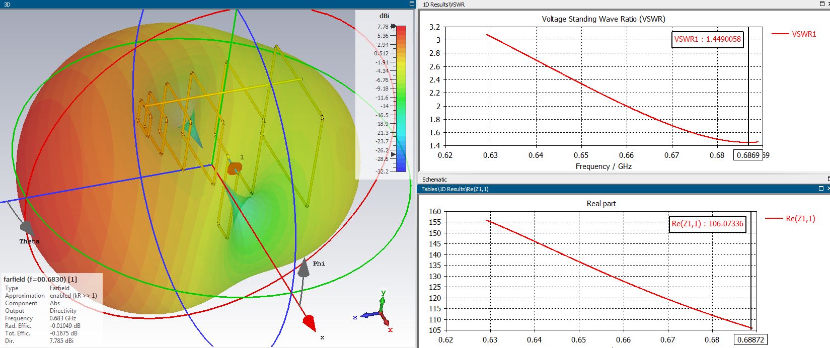Click the 'Frequency / GHz' axis label
The image size is (830, 348).
pyautogui.click(x=603, y=166)
